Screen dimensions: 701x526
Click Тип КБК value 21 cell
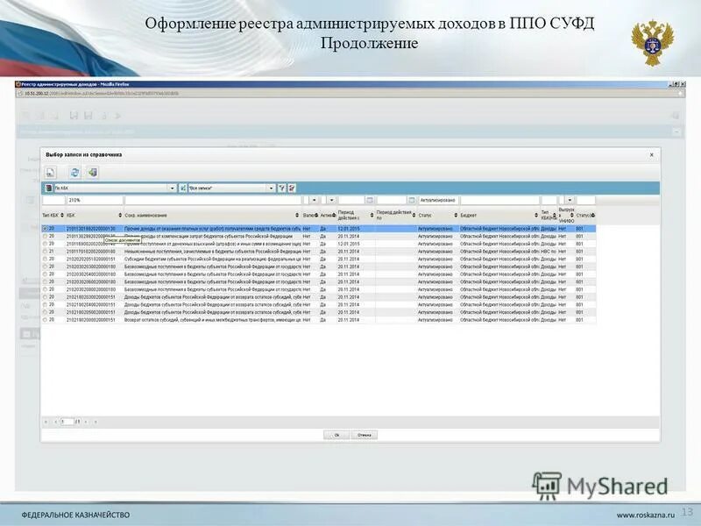pyautogui.click(x=53, y=252)
